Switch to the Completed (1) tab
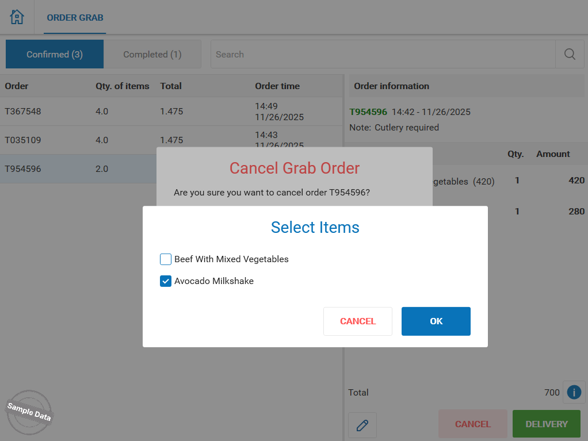This screenshot has height=441, width=588. tap(152, 54)
